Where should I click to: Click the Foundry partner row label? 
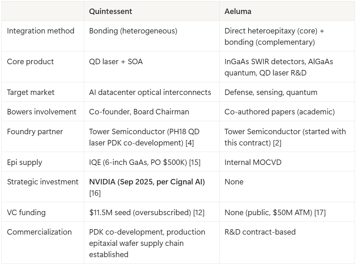35,131
